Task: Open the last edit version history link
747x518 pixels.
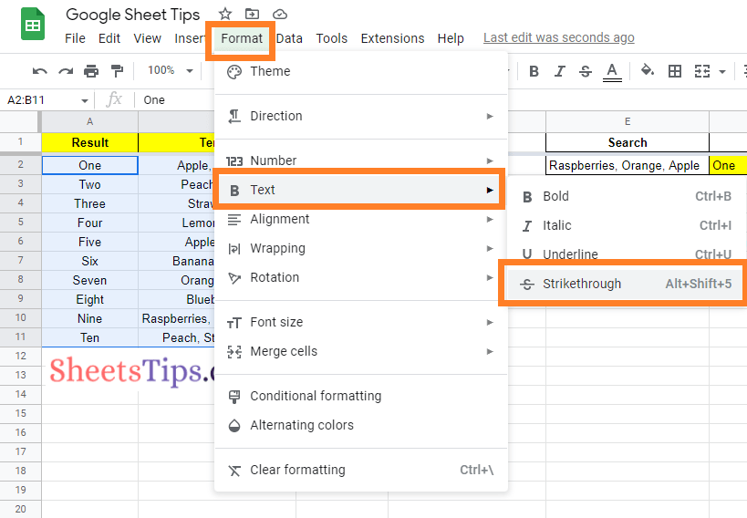Action: (559, 37)
